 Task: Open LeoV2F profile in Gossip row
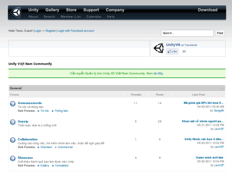point(219,129)
